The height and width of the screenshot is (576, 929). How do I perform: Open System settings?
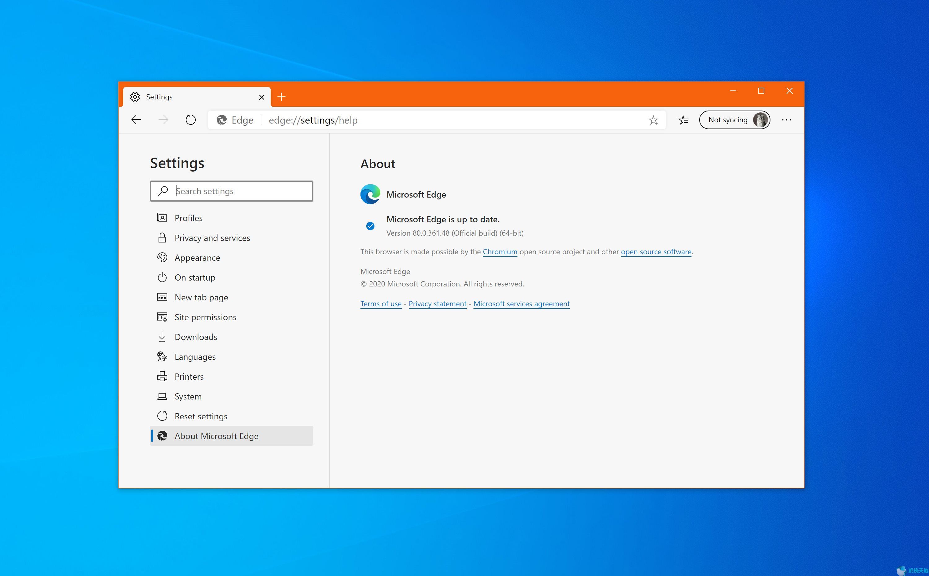pos(232,396)
